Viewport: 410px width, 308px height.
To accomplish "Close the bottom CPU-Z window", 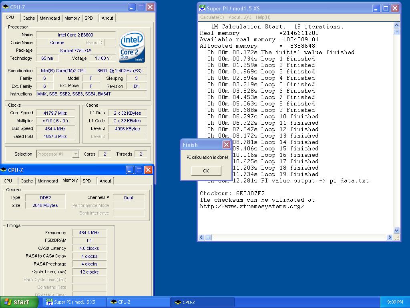I will click(x=148, y=170).
